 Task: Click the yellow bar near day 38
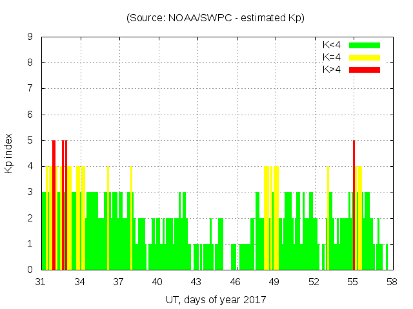click(x=131, y=218)
